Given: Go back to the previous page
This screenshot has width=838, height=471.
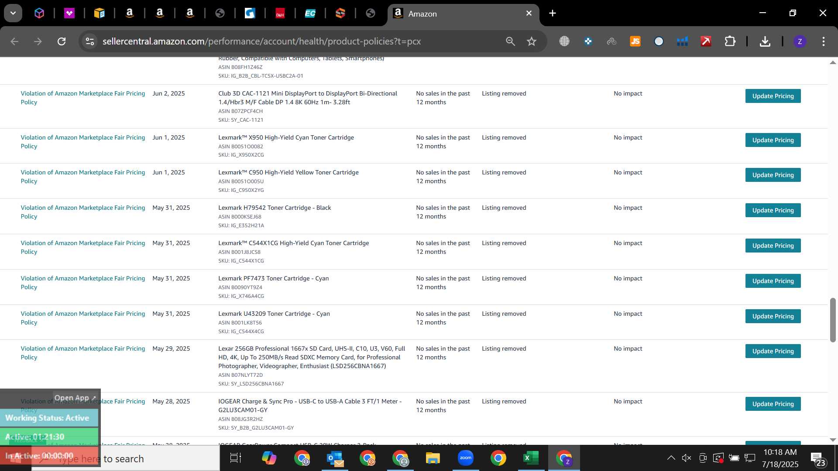Looking at the screenshot, I should (x=14, y=41).
